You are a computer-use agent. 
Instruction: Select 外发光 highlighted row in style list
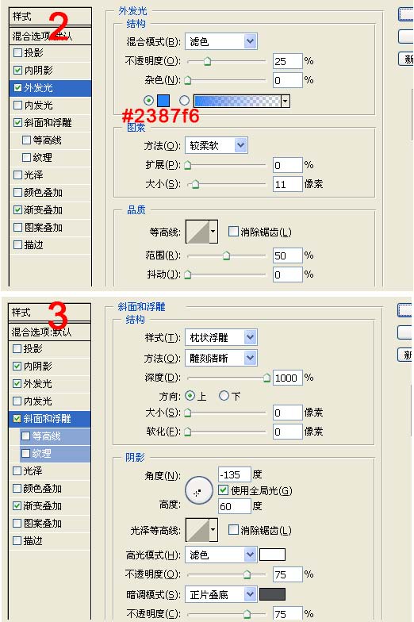(51, 87)
